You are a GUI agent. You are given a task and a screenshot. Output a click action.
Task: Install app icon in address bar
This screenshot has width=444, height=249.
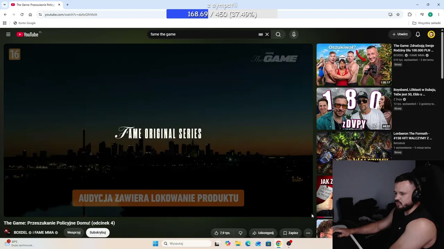coord(390,15)
